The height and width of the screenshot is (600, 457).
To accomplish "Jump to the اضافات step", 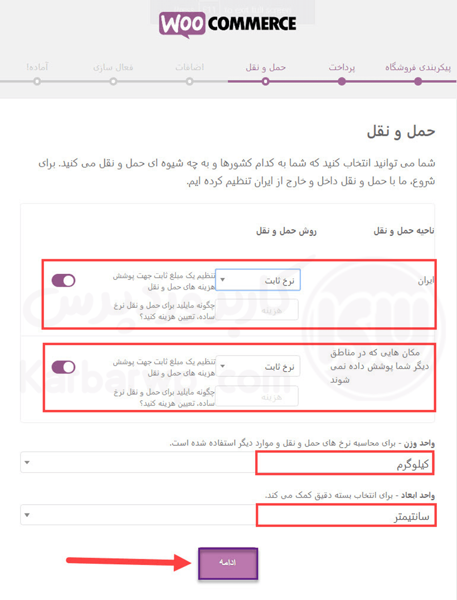I will (189, 67).
